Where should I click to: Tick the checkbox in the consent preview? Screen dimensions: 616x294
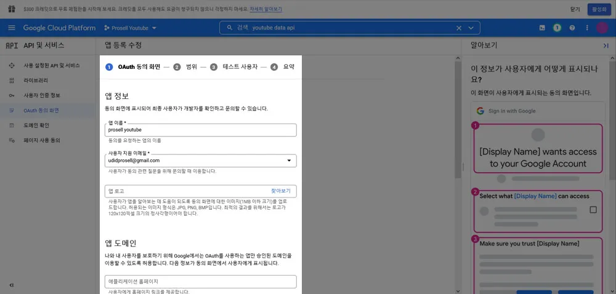[x=593, y=210]
